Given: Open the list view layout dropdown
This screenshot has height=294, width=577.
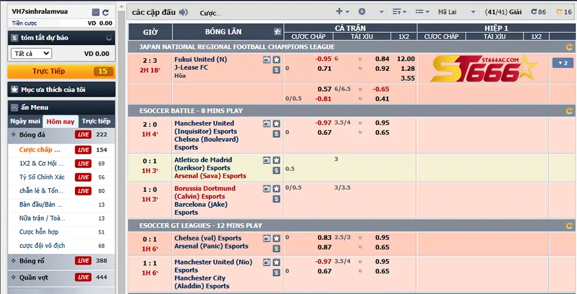Looking at the screenshot, I should [422, 12].
